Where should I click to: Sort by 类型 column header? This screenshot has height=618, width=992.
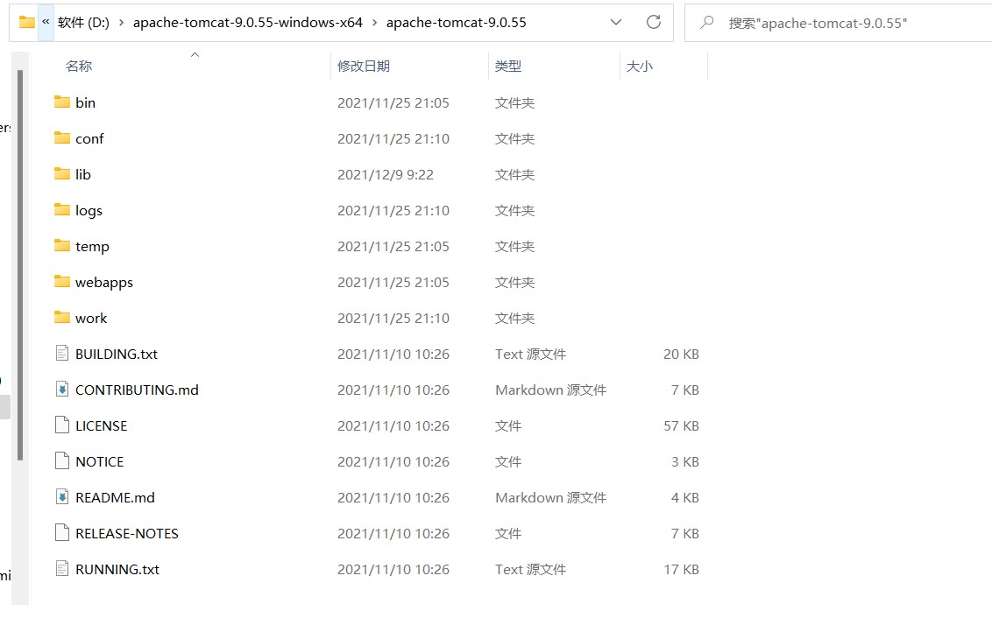(508, 66)
